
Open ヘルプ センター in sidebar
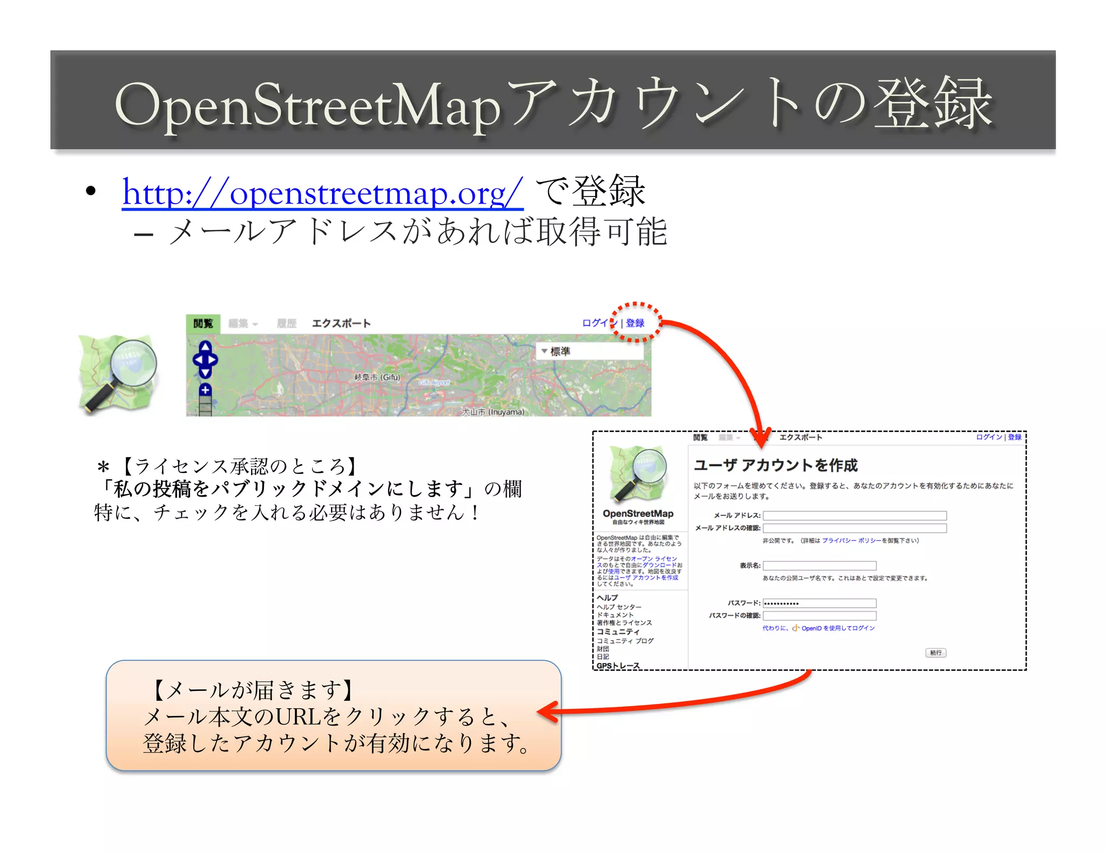pos(619,607)
